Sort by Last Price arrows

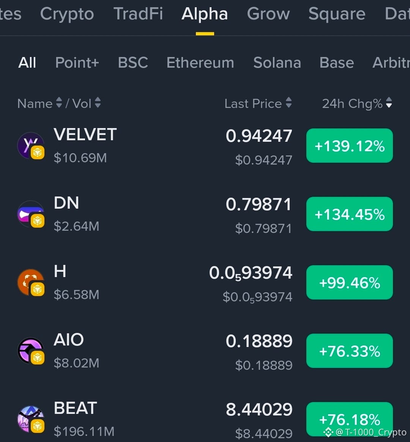(x=289, y=103)
